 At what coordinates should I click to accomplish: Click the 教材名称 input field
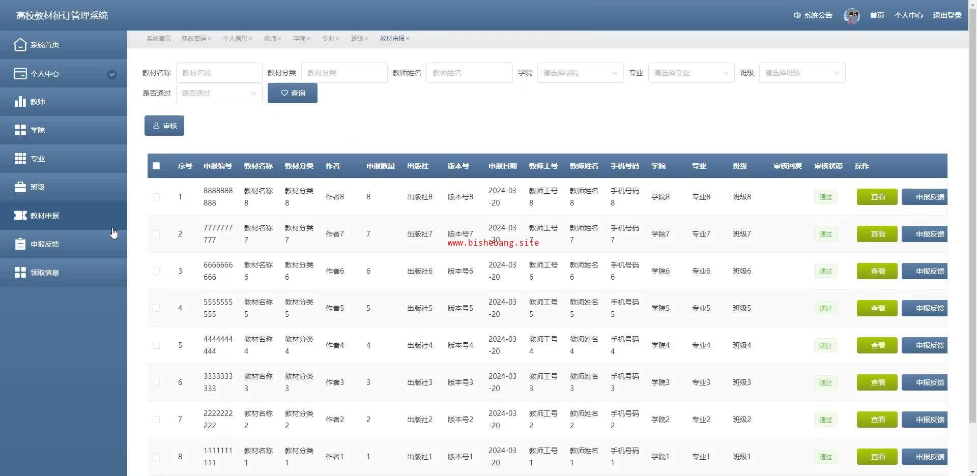[x=219, y=73]
